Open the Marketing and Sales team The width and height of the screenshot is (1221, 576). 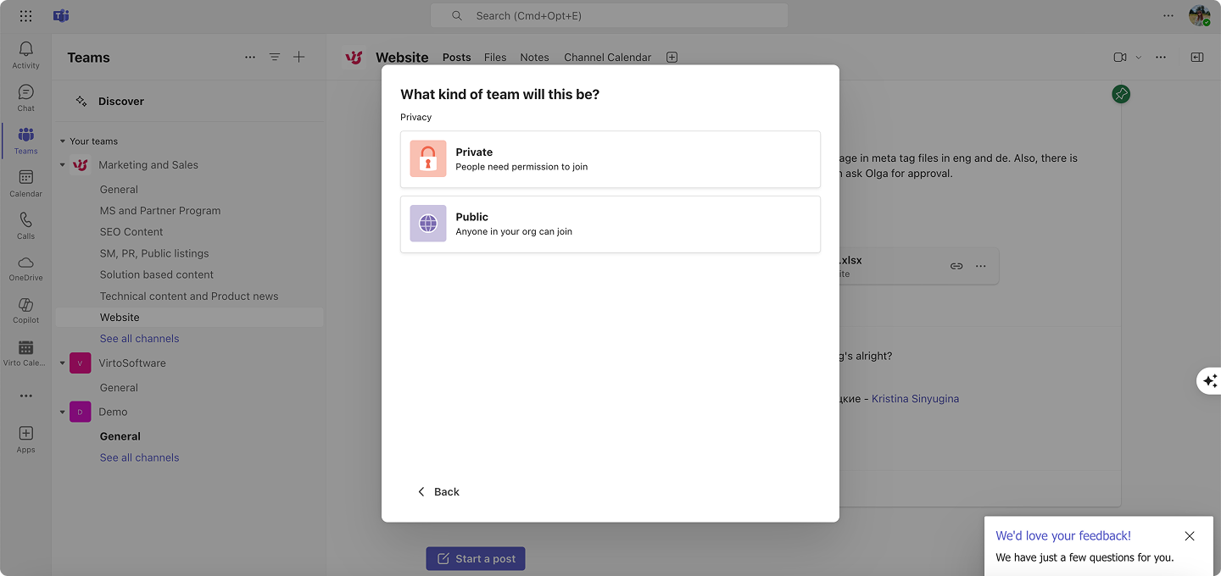tap(148, 165)
